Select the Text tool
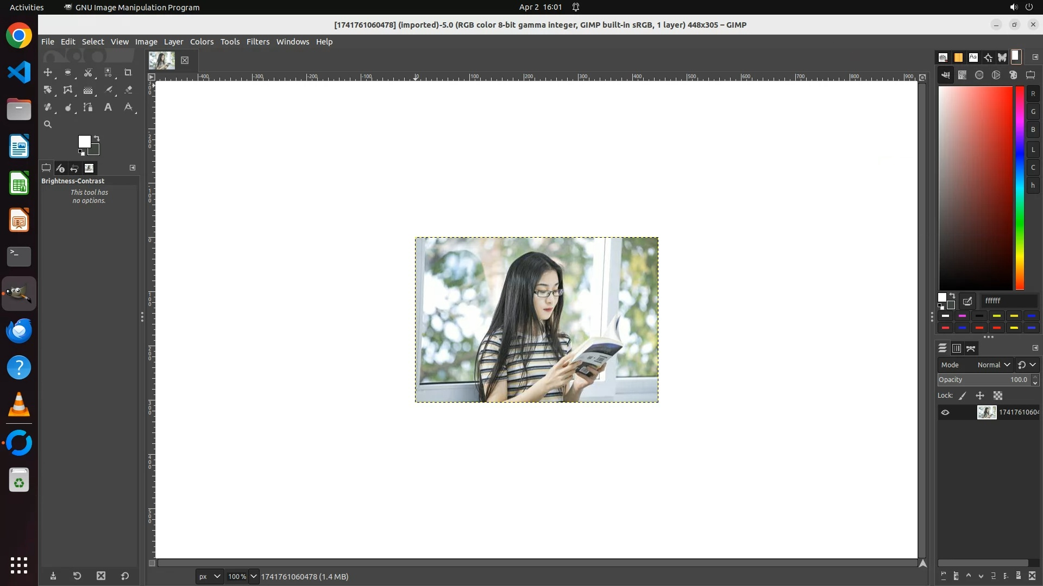 (108, 107)
